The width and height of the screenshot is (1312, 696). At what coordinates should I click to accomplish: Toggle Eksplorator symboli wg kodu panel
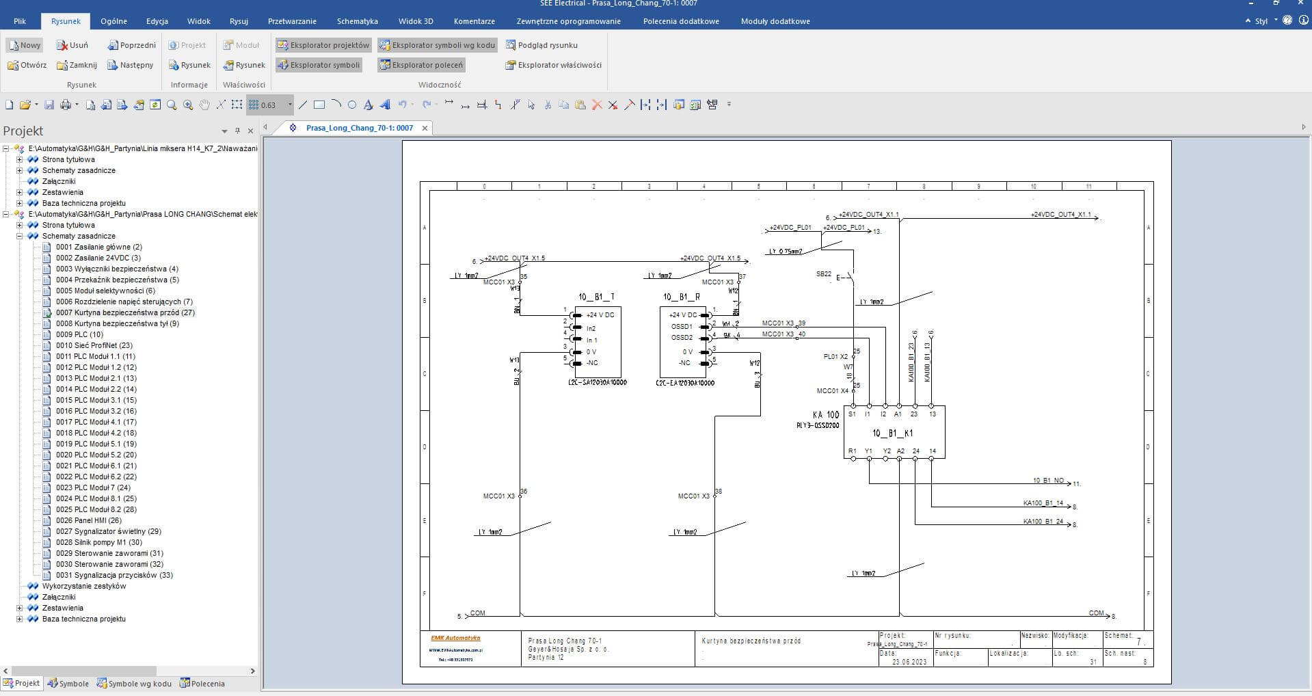[437, 45]
